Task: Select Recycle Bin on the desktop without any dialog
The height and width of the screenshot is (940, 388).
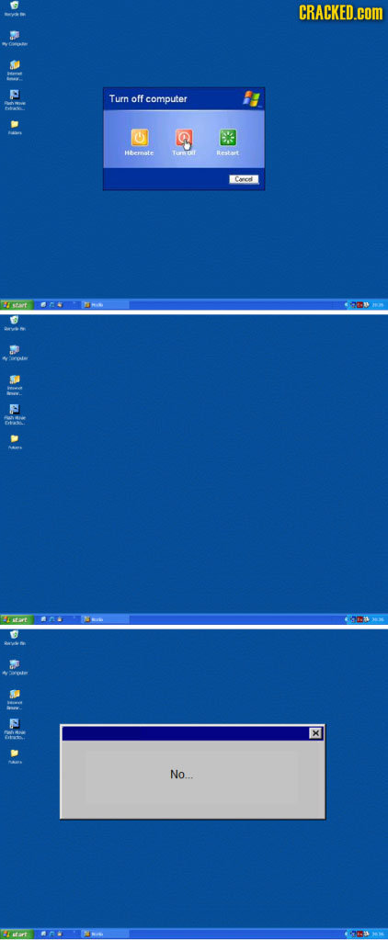Action: click(x=13, y=323)
